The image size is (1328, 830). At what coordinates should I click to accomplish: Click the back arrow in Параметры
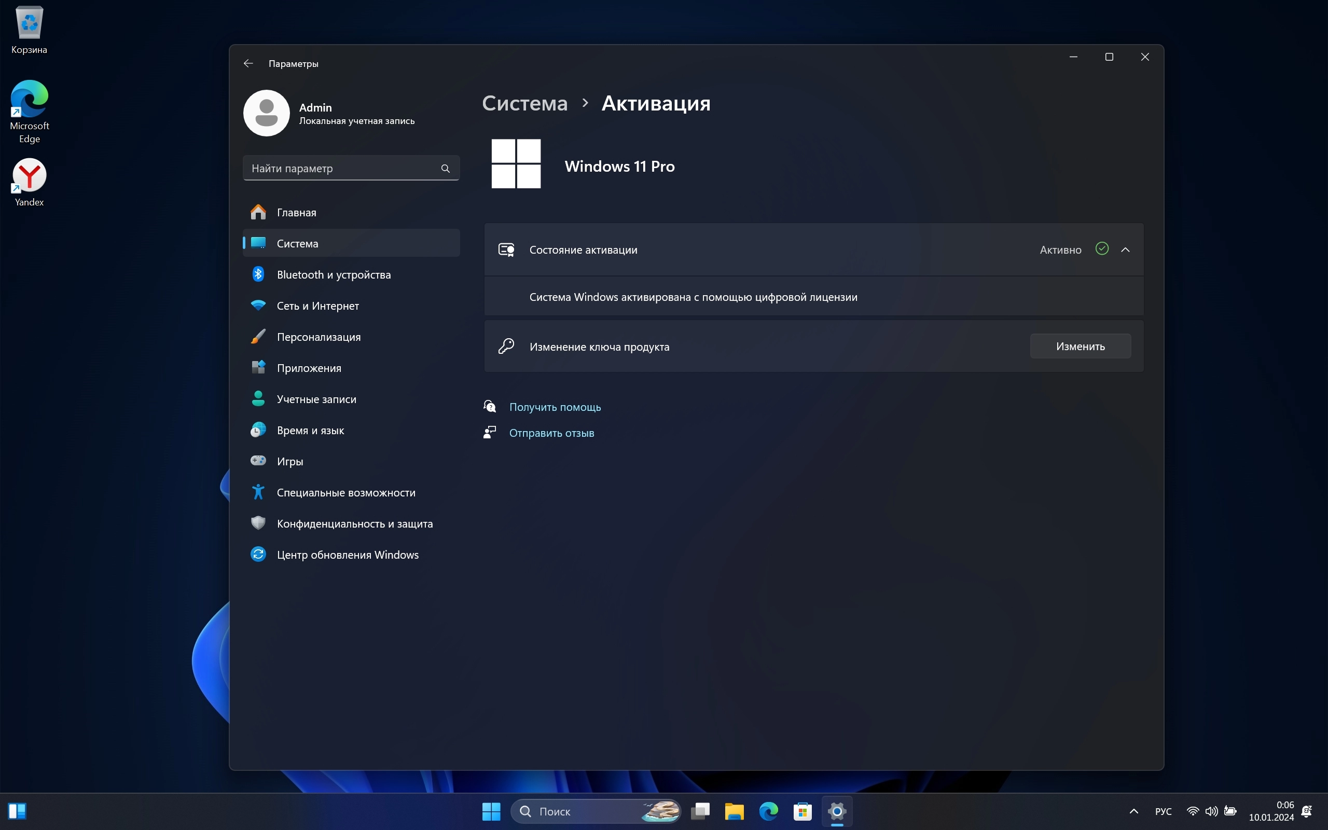248,64
